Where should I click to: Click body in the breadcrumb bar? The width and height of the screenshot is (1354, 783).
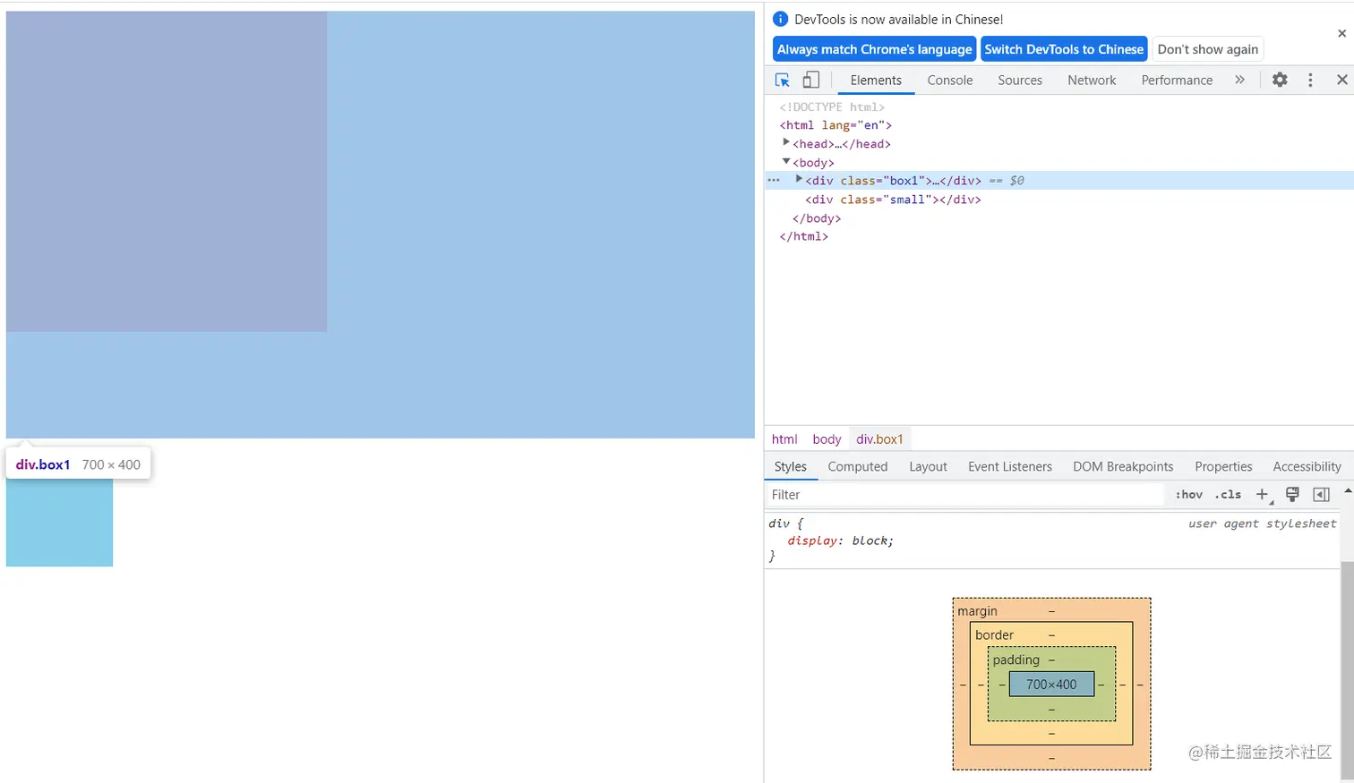pos(827,439)
